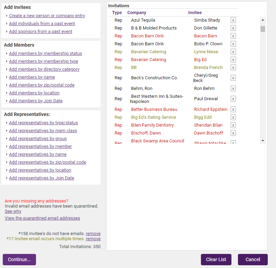Click the x next to Brenda French
Viewport: 276px width, 268px height.
[x=233, y=68]
